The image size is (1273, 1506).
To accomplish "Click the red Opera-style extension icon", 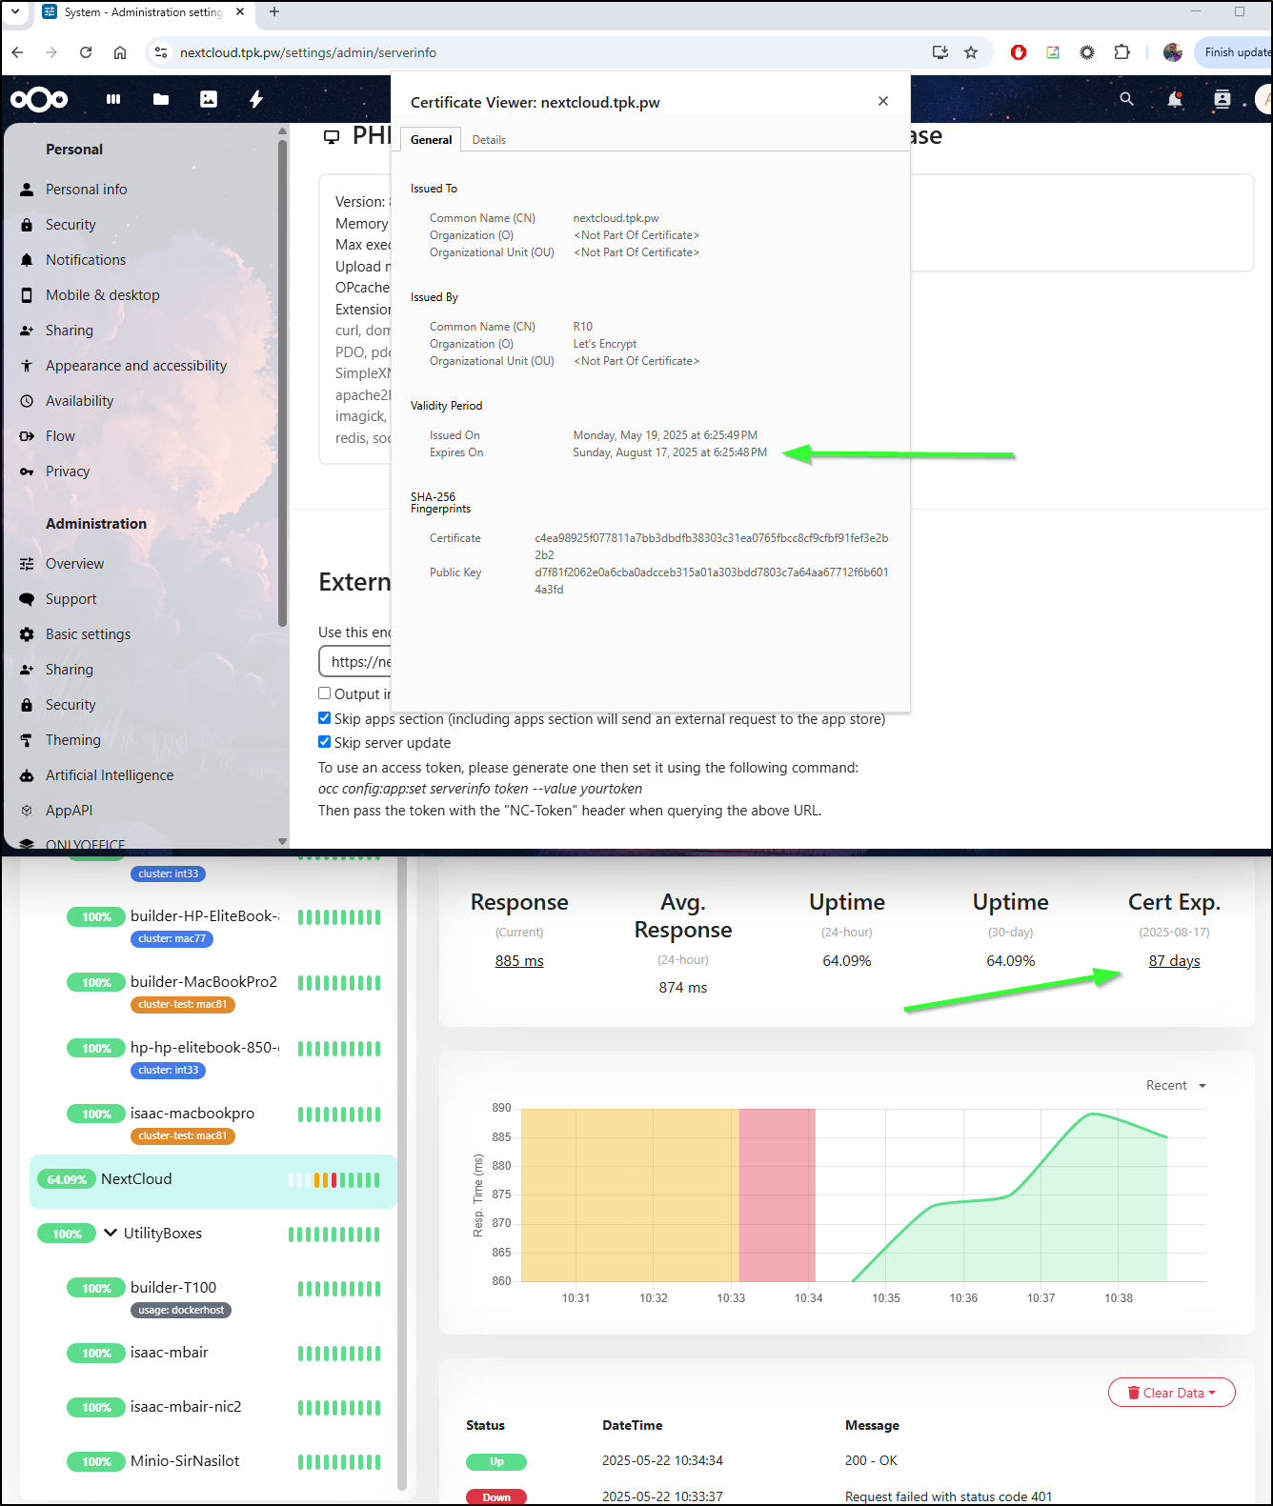I will pos(1019,52).
